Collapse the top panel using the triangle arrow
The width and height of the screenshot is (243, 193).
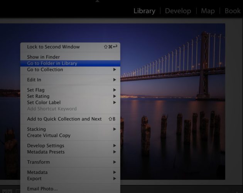coord(97,1)
